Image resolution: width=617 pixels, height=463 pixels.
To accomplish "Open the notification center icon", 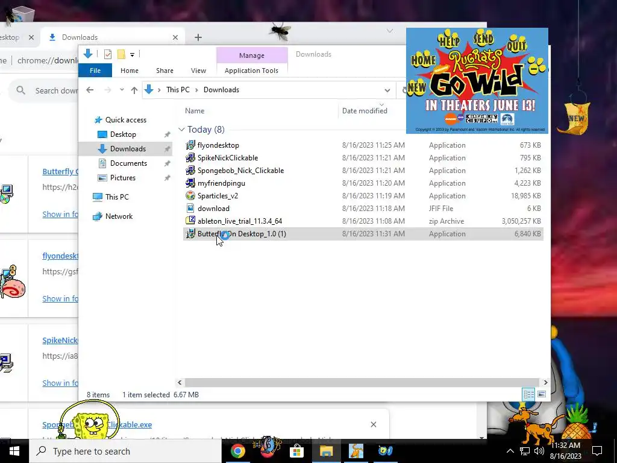I will [597, 451].
